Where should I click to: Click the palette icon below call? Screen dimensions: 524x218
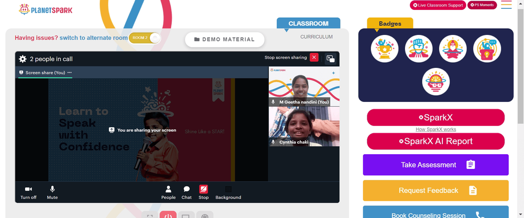click(x=204, y=215)
